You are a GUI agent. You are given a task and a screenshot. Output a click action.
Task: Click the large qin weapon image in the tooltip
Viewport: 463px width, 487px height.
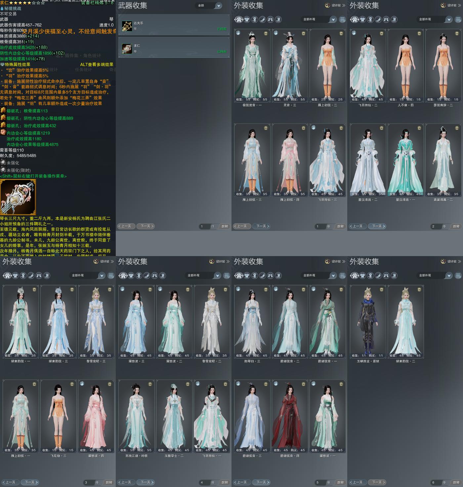tap(18, 197)
